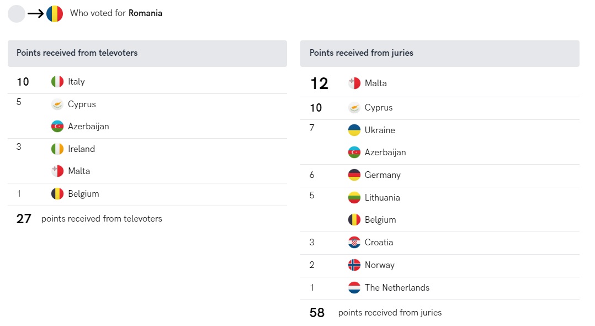Click the 58 jury points total
Screen dimensions: 595x326
tap(317, 313)
